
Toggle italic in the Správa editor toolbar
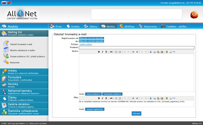(103, 52)
